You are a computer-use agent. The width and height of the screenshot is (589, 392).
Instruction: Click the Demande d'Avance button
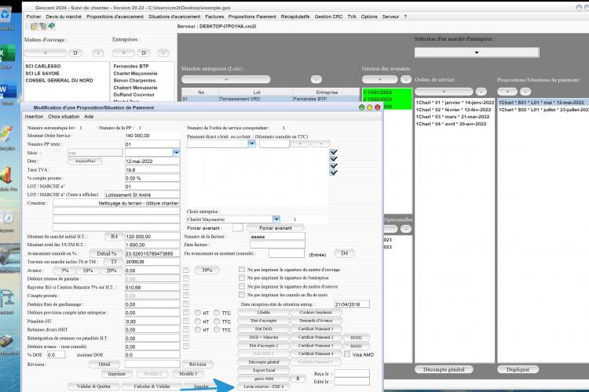pyautogui.click(x=316, y=321)
